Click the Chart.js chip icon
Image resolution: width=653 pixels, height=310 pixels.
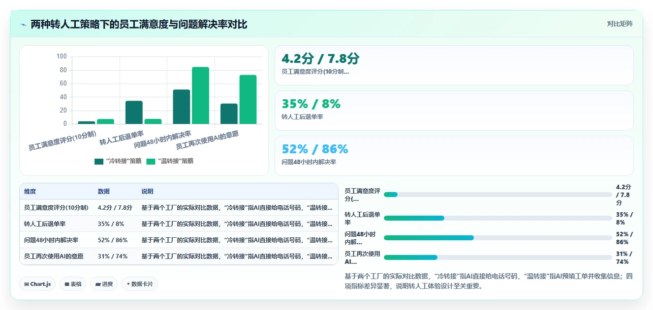[x=26, y=284]
